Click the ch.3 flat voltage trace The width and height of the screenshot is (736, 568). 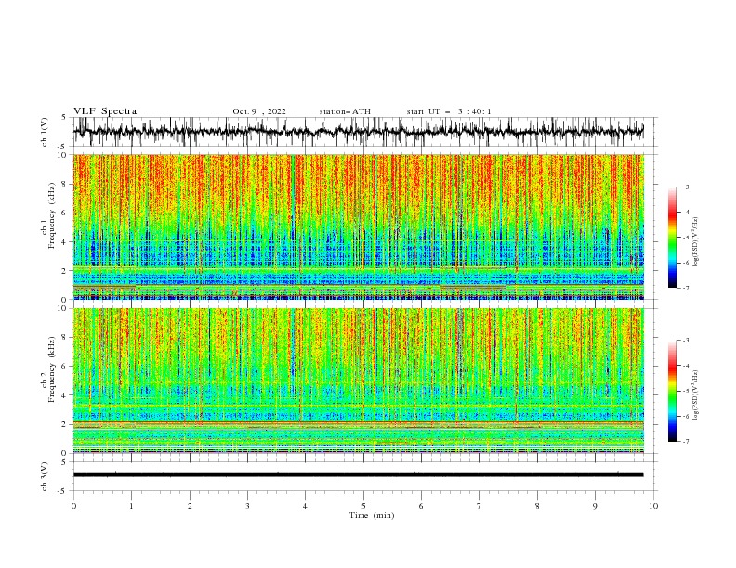point(359,475)
